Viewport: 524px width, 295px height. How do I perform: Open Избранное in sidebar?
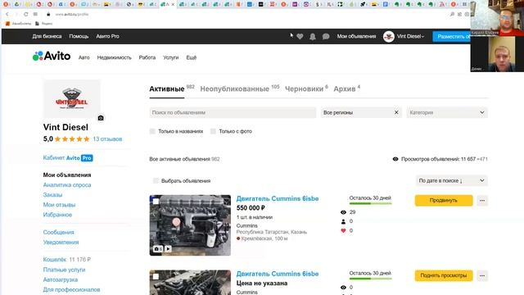pyautogui.click(x=57, y=215)
